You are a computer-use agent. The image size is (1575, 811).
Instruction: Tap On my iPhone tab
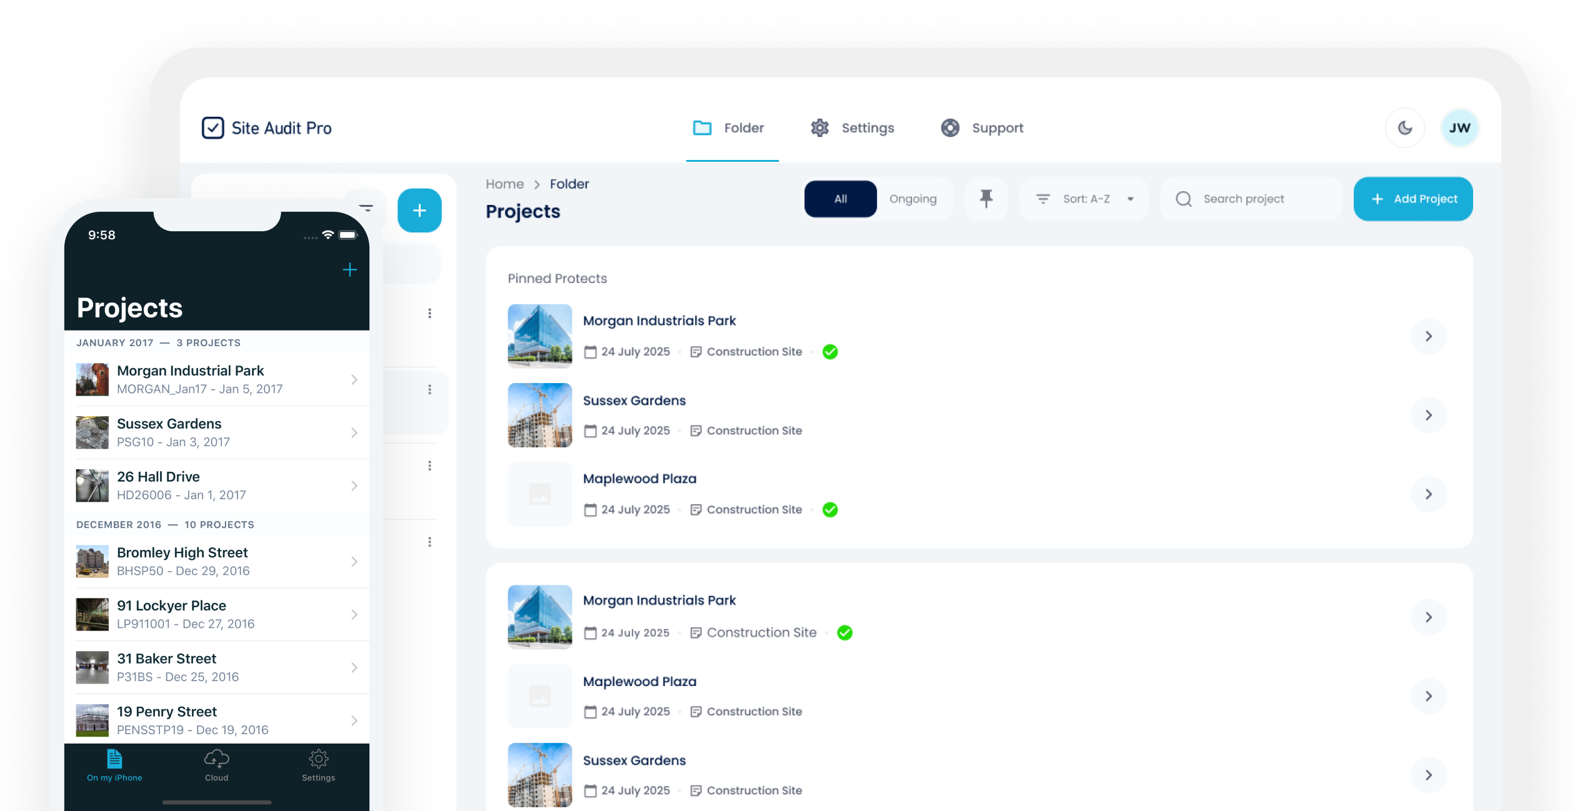click(114, 765)
